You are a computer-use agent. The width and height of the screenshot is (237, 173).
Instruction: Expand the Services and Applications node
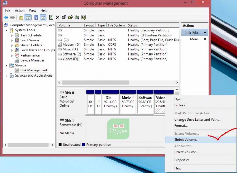[6, 75]
